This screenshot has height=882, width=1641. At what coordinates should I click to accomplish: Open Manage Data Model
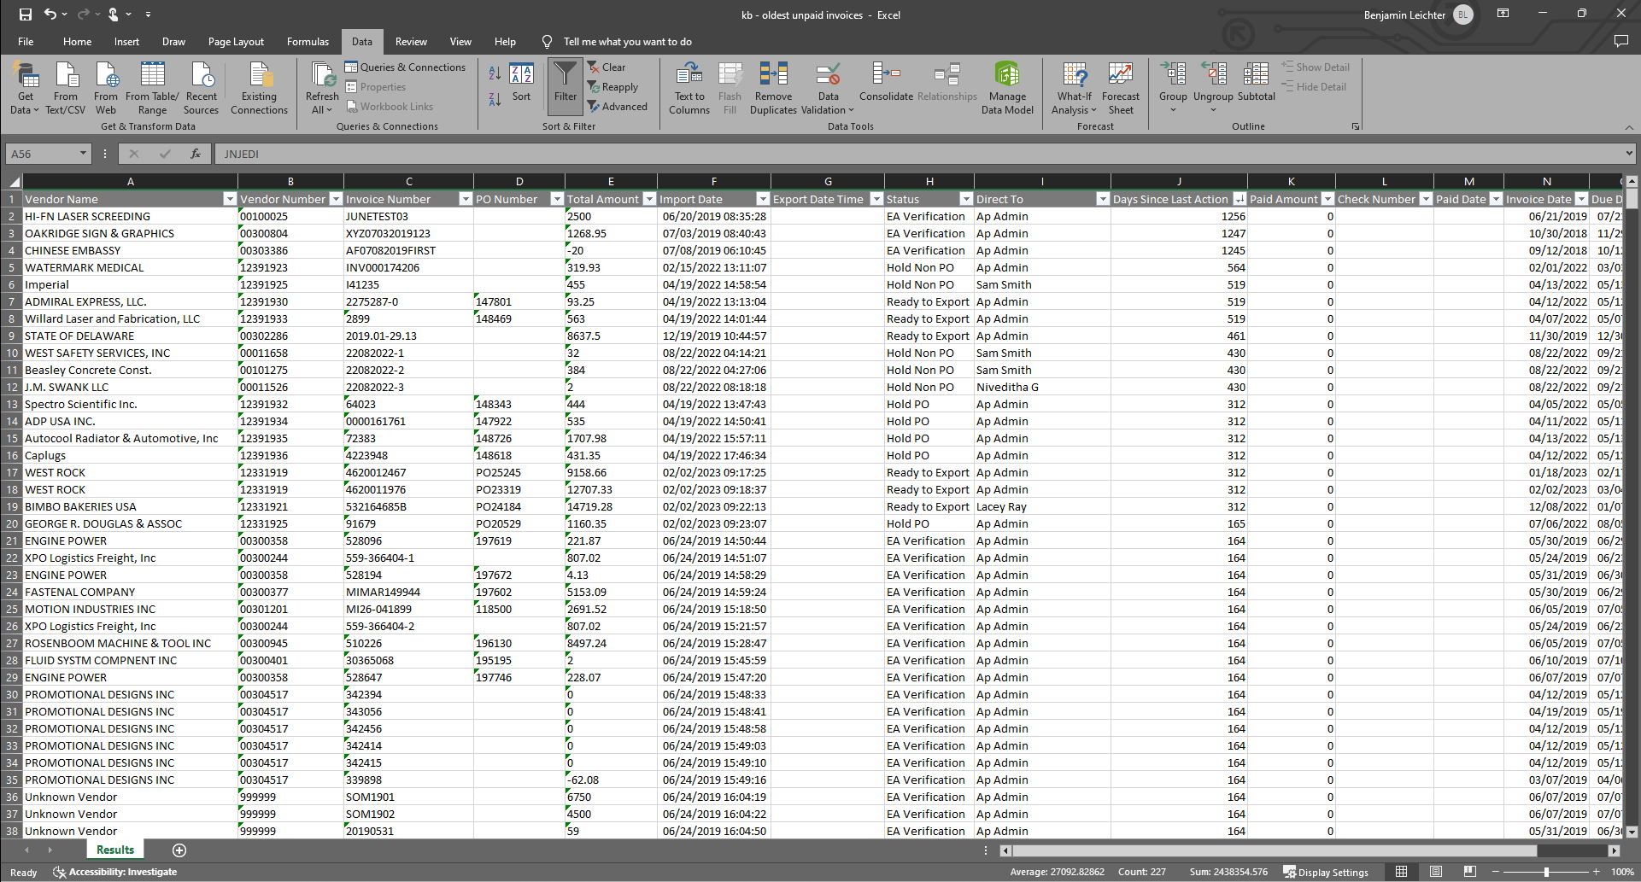point(1007,89)
